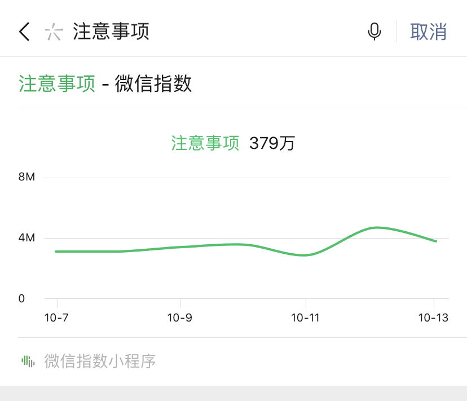467x401 pixels.
Task: Select the 10-11 date marker
Action: [x=305, y=318]
